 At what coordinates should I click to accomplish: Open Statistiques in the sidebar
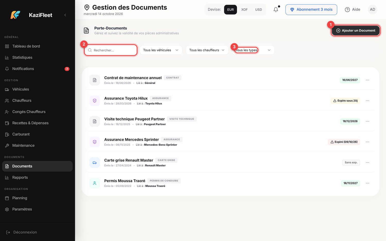[37, 57]
